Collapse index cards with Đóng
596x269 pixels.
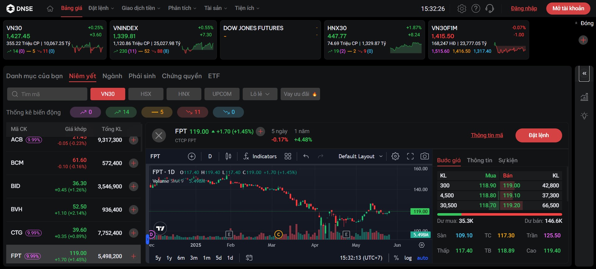tap(584, 23)
